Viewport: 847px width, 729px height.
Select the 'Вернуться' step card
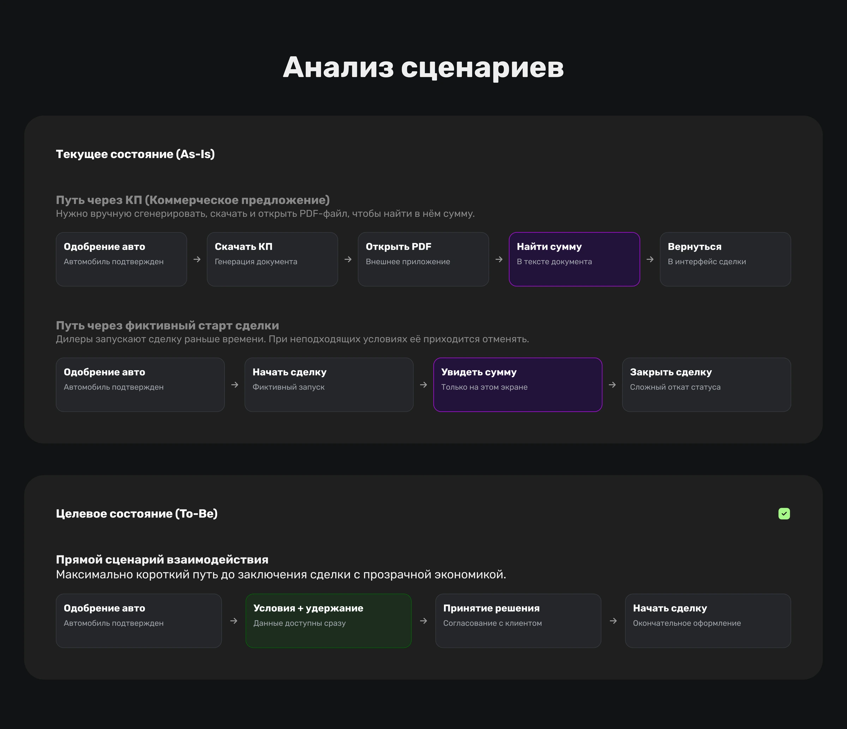pyautogui.click(x=726, y=259)
